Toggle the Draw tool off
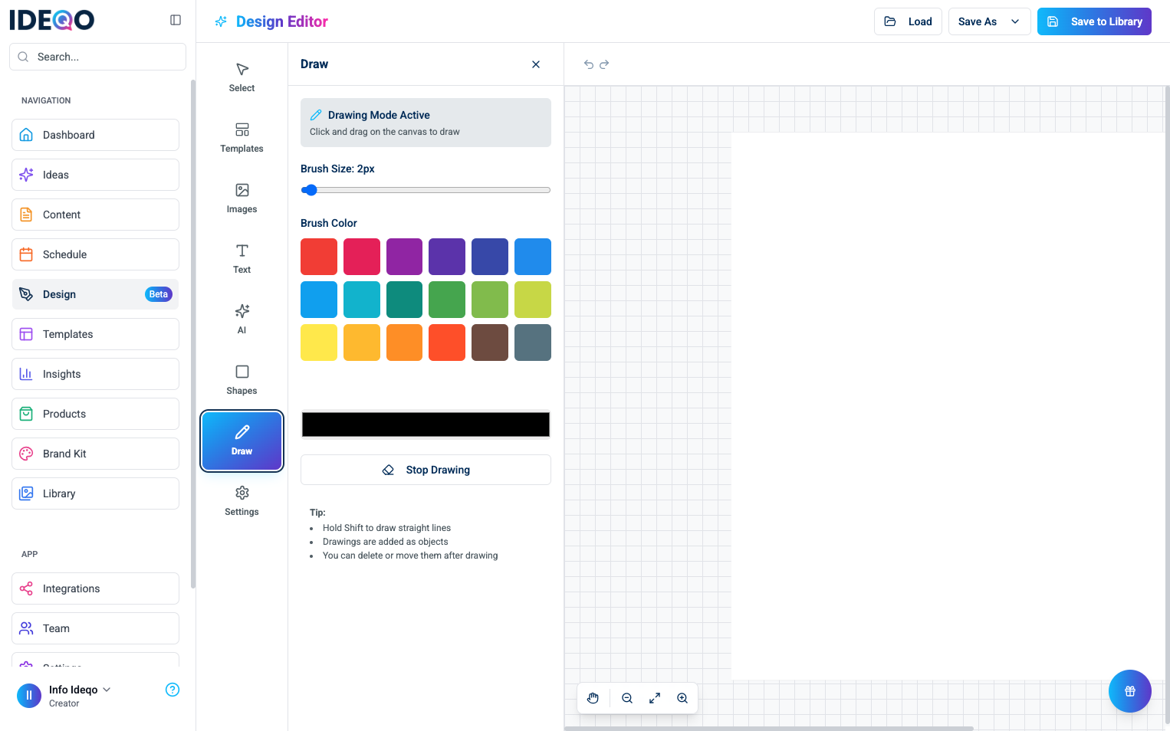The height and width of the screenshot is (731, 1170). [242, 441]
